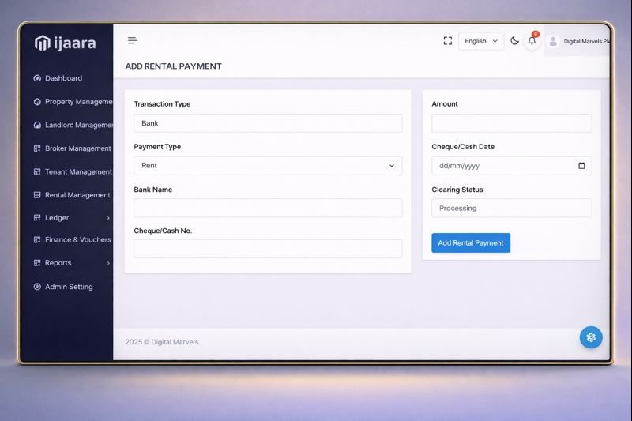Open notifications bell
This screenshot has height=421, width=632.
tap(532, 41)
